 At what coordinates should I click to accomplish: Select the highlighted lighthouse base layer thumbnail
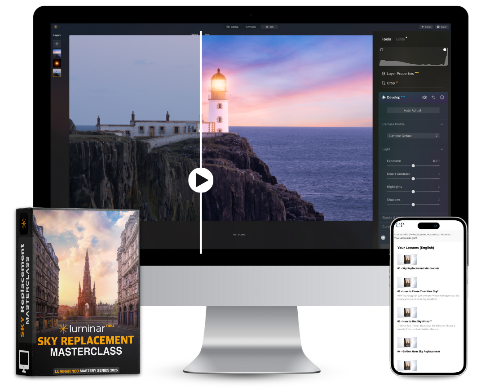(57, 73)
